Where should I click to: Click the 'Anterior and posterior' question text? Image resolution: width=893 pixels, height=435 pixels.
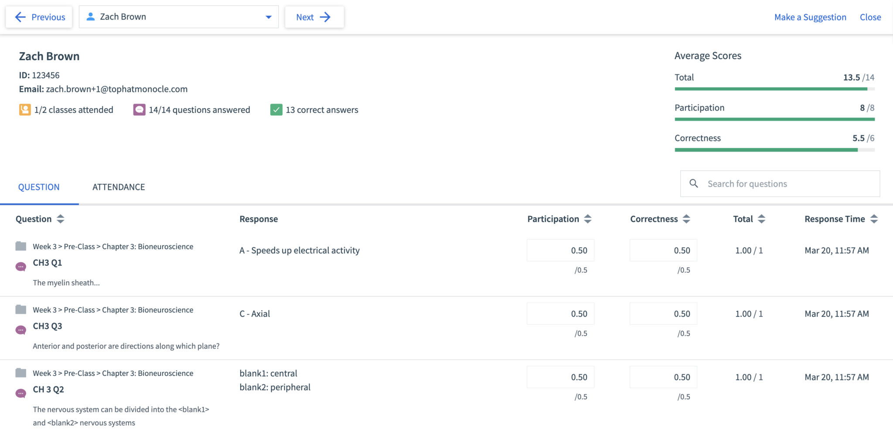tap(126, 346)
